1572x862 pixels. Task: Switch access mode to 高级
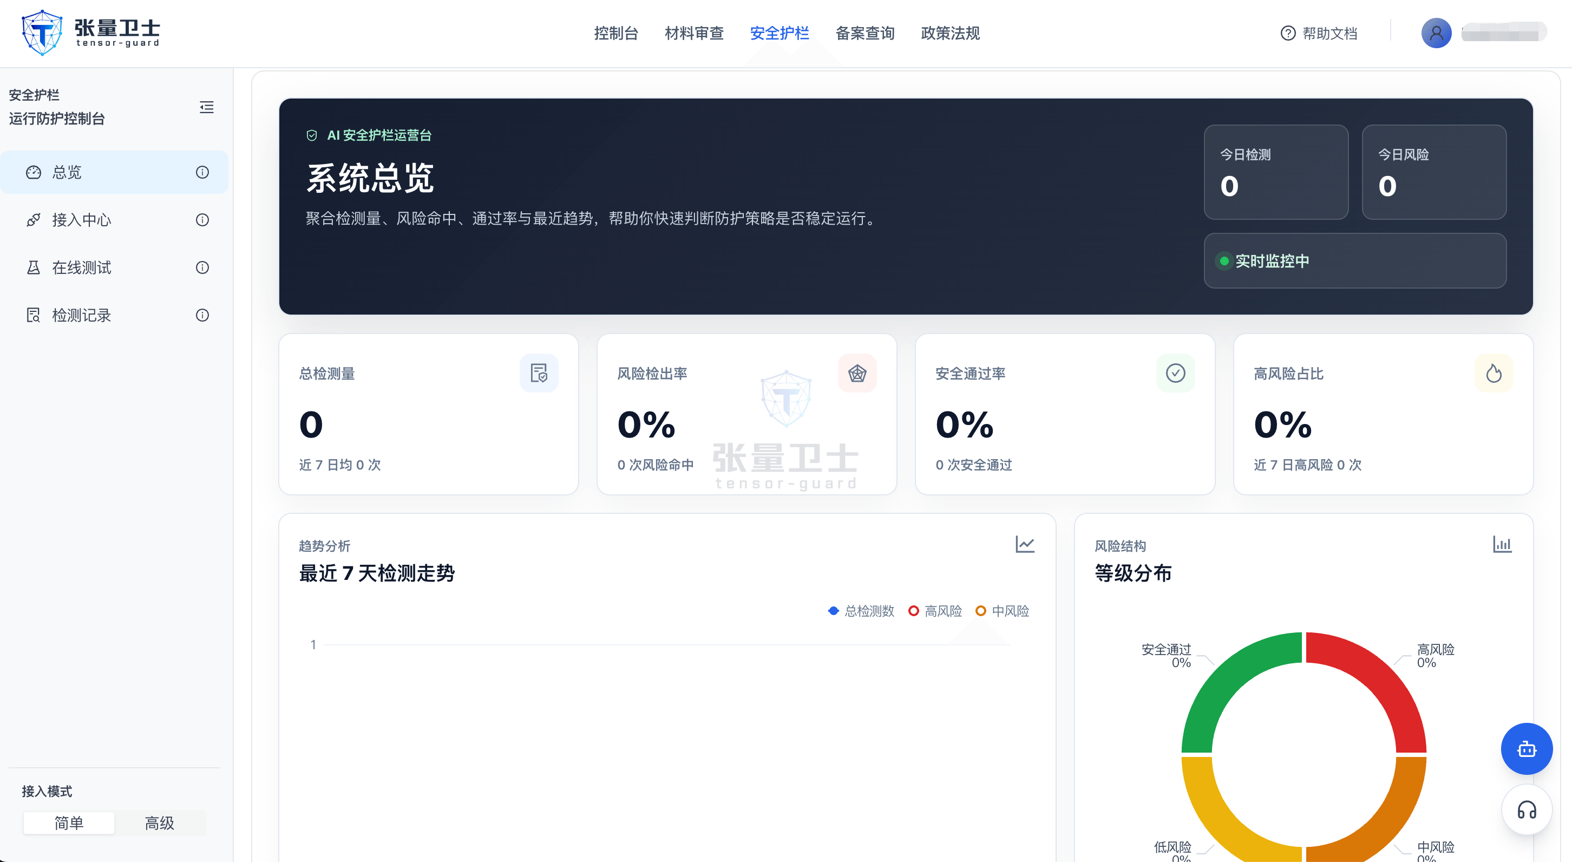[160, 823]
